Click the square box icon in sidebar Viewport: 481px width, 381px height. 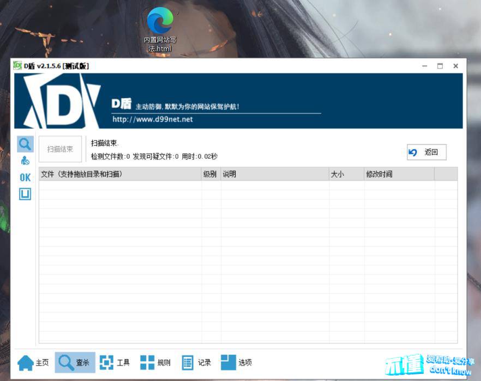coord(25,194)
